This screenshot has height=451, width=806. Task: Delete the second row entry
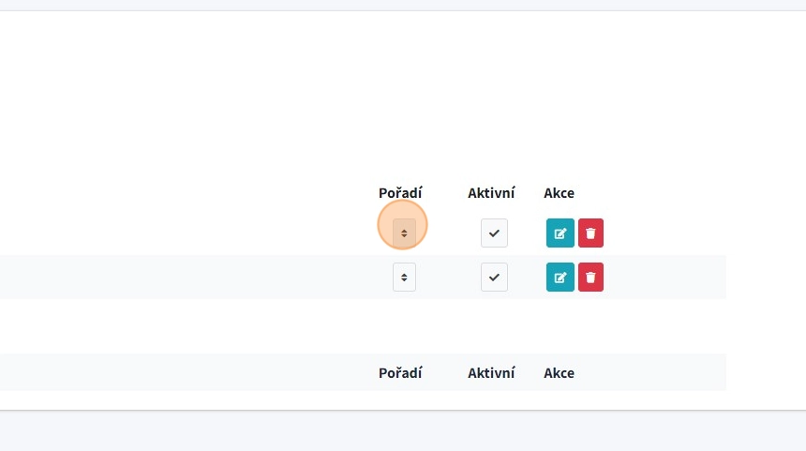[x=590, y=278]
